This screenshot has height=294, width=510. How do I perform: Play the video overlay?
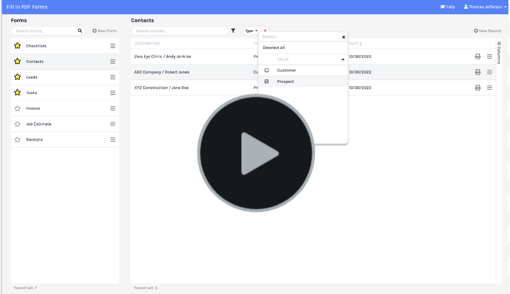tap(255, 153)
